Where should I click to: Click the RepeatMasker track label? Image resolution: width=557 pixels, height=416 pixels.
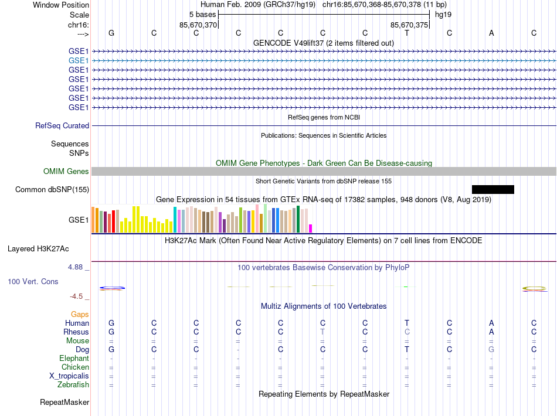64,402
